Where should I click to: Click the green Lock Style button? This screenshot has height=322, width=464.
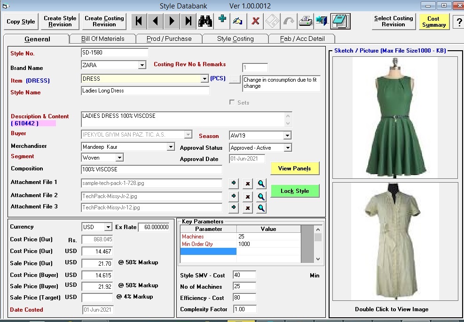[295, 191]
